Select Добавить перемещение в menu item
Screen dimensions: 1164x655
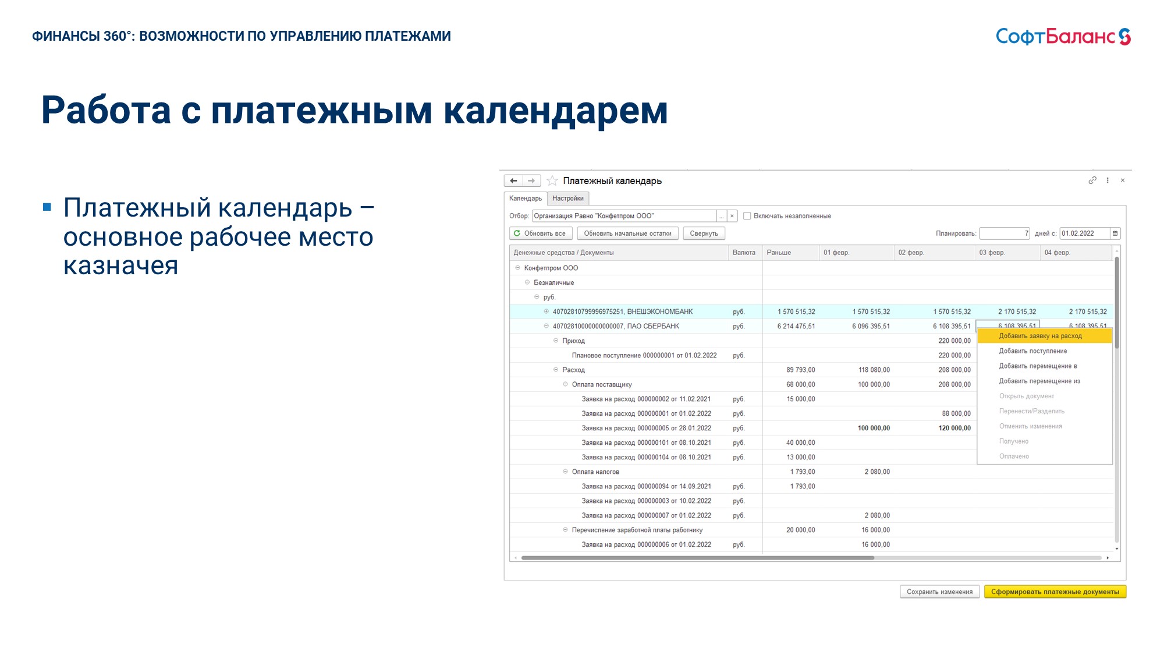(x=1045, y=366)
